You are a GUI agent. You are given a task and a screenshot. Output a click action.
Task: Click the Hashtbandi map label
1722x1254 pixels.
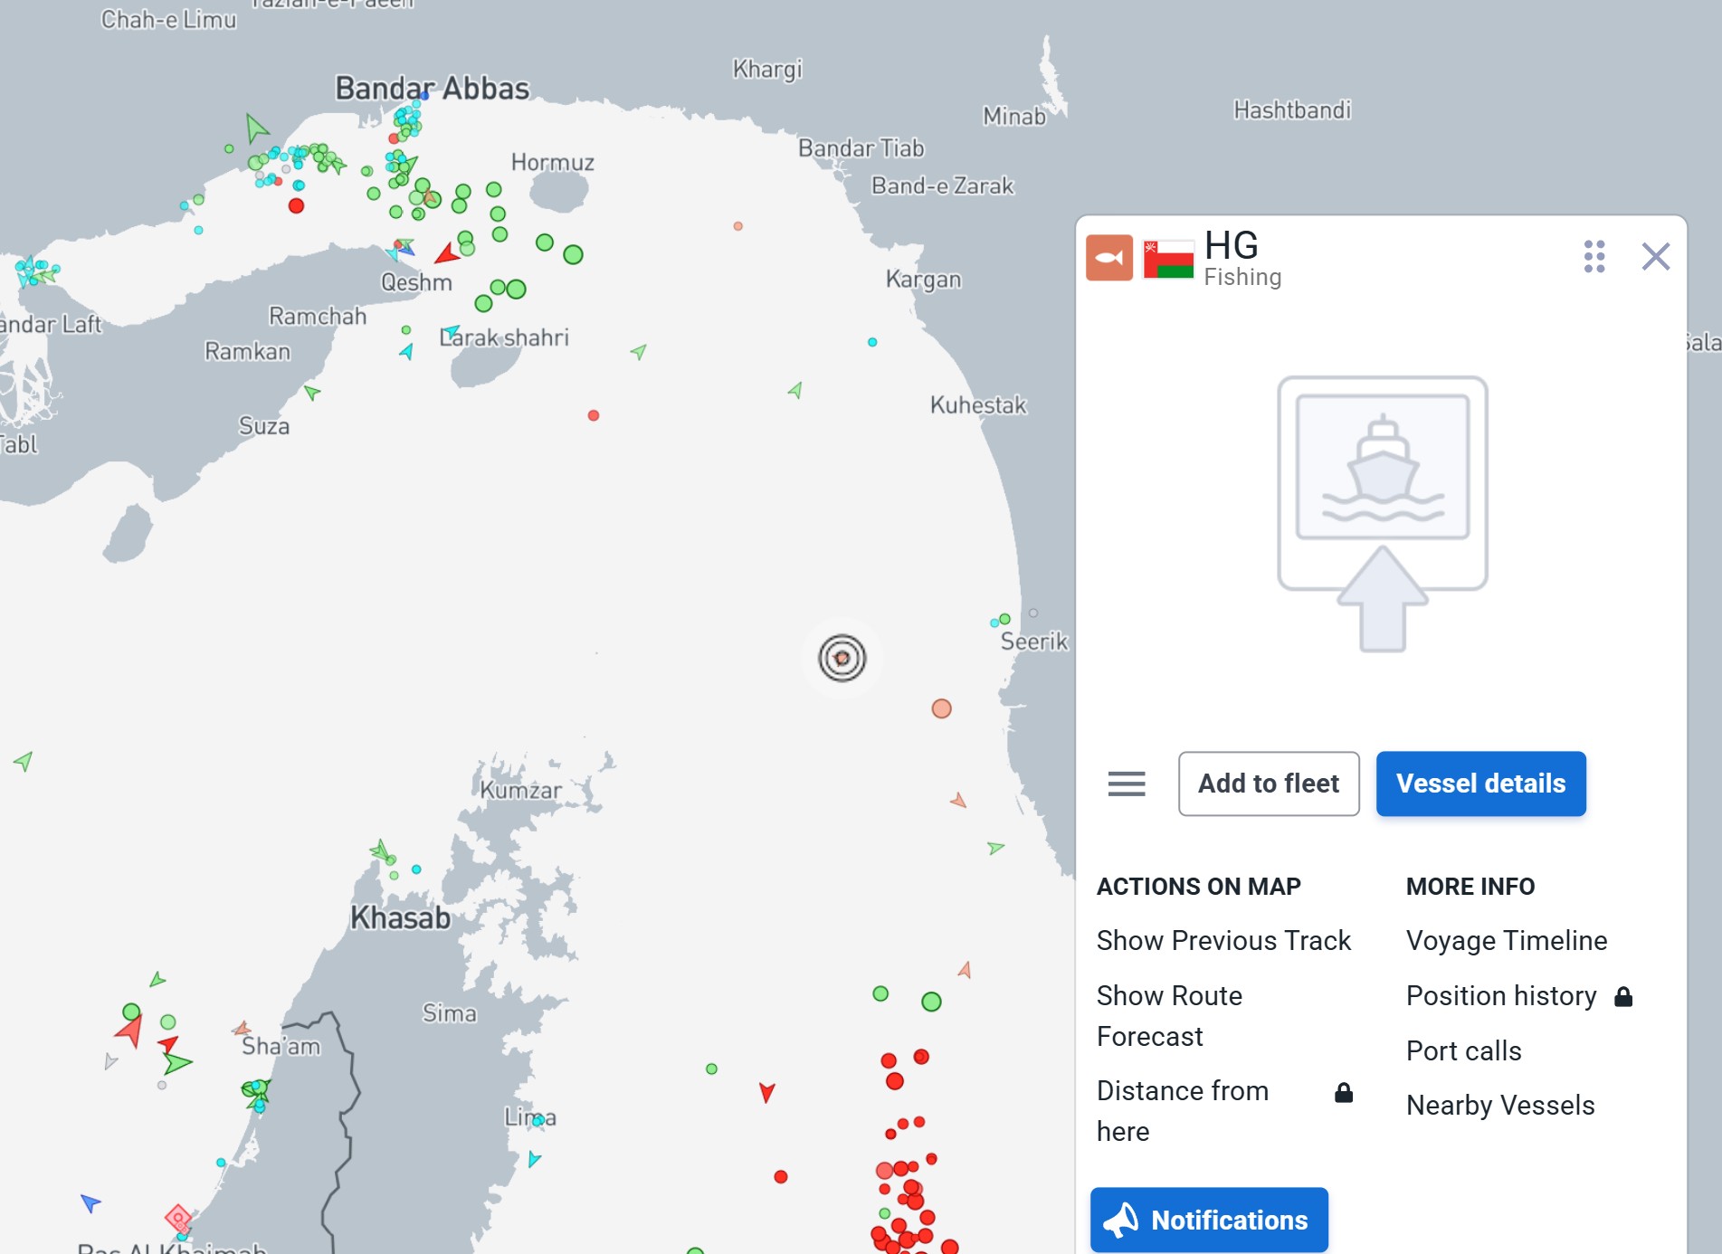(1292, 110)
